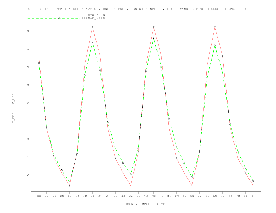Click y-axis tick label 4
This screenshot has height=213, width=276.
[28, 67]
